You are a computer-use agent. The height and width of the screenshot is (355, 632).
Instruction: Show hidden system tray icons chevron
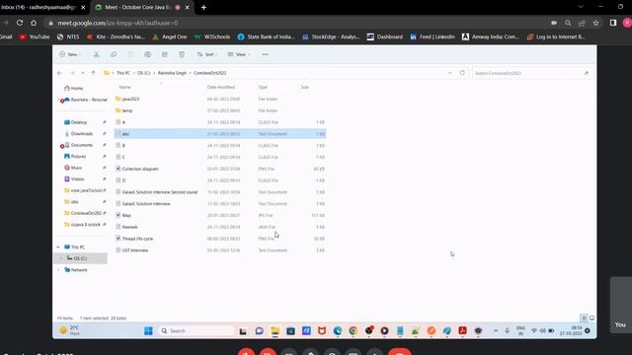pos(496,331)
